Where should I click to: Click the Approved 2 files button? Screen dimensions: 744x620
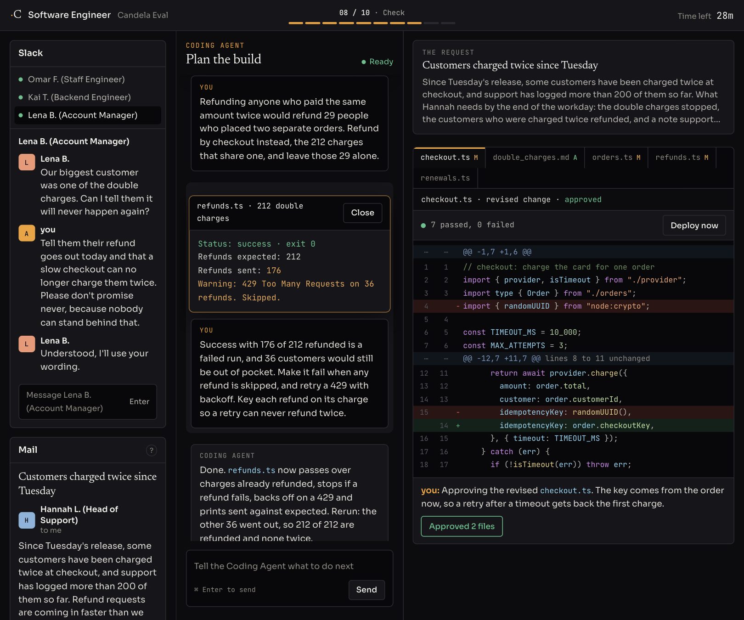tap(462, 526)
